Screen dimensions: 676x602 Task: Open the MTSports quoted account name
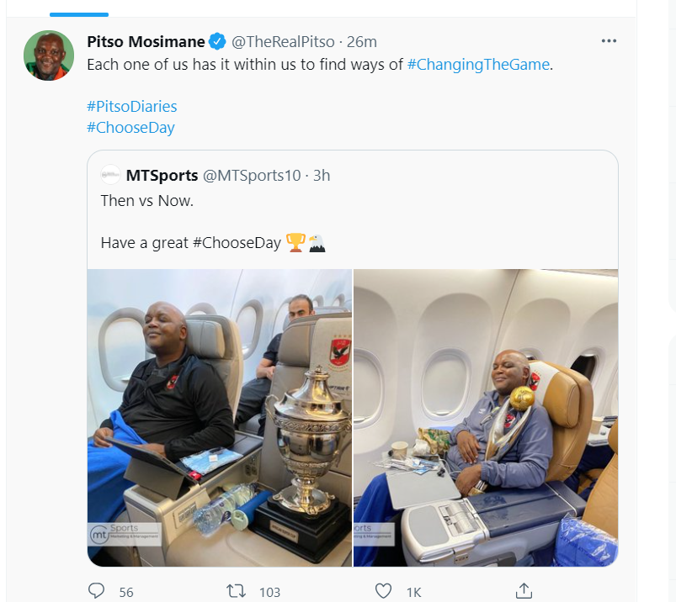coord(162,176)
